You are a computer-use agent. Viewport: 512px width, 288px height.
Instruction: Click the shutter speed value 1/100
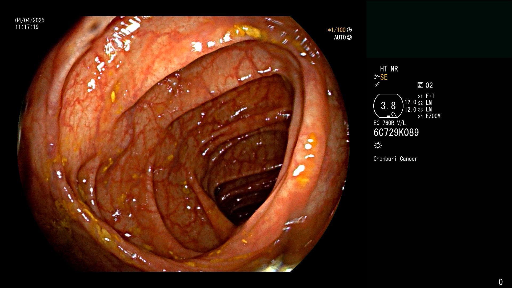click(x=337, y=30)
